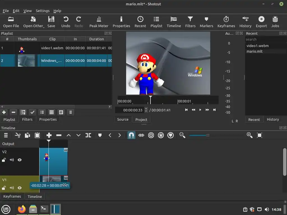Ripple delete with timeline minus button

coord(59,135)
